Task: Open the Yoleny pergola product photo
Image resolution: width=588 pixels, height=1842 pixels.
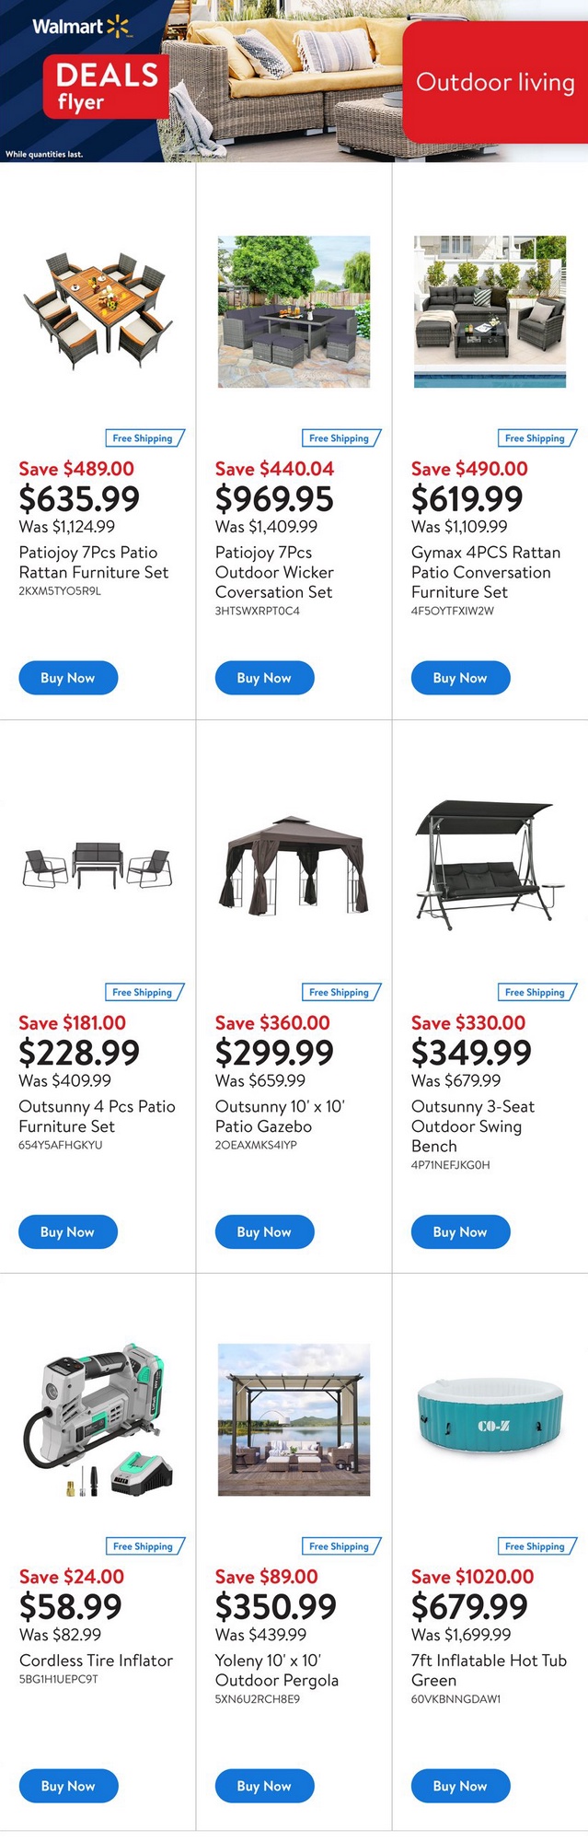Action: 294,1419
